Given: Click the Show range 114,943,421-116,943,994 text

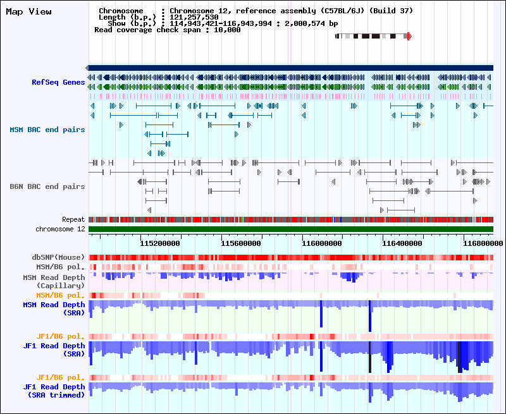Looking at the screenshot, I should [x=221, y=23].
